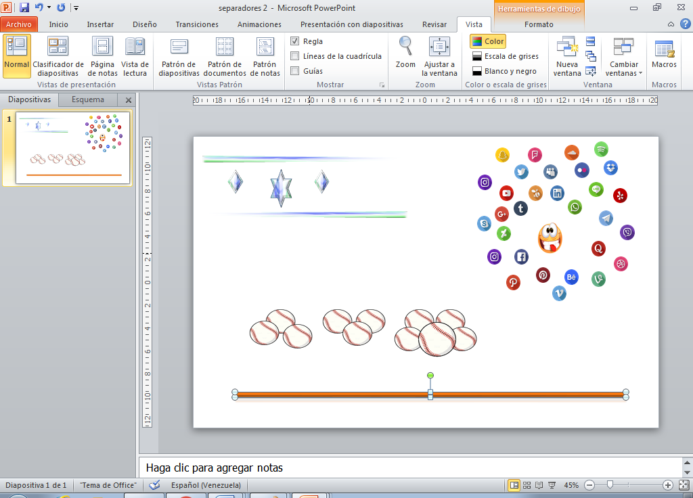693x498 pixels.
Task: Click 'Tema de Office' status entry
Action: (x=108, y=484)
